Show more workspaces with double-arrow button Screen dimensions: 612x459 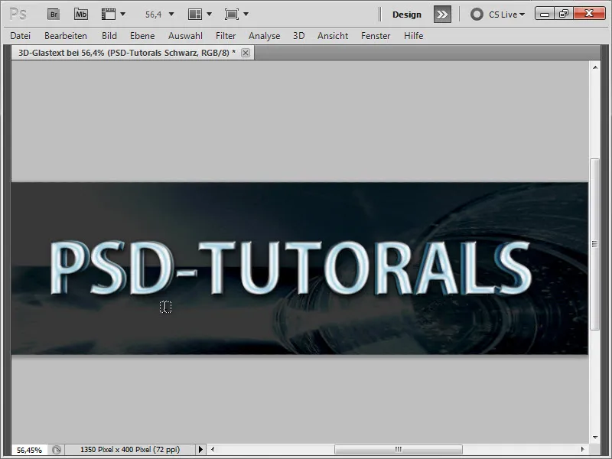[x=442, y=15]
